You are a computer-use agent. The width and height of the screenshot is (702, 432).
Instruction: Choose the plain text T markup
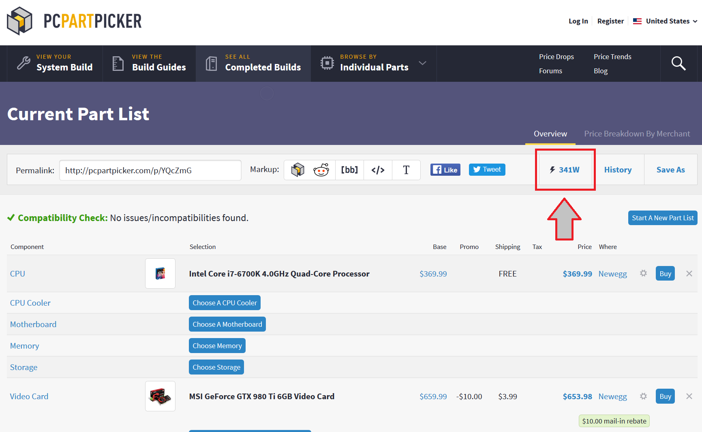(x=406, y=170)
